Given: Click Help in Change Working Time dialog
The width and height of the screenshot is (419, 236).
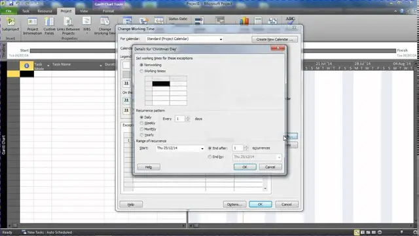Looking at the screenshot, I should [x=131, y=205].
